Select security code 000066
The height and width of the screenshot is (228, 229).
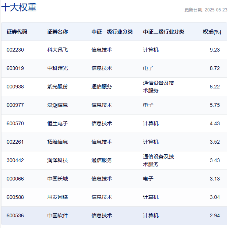pyautogui.click(x=15, y=179)
